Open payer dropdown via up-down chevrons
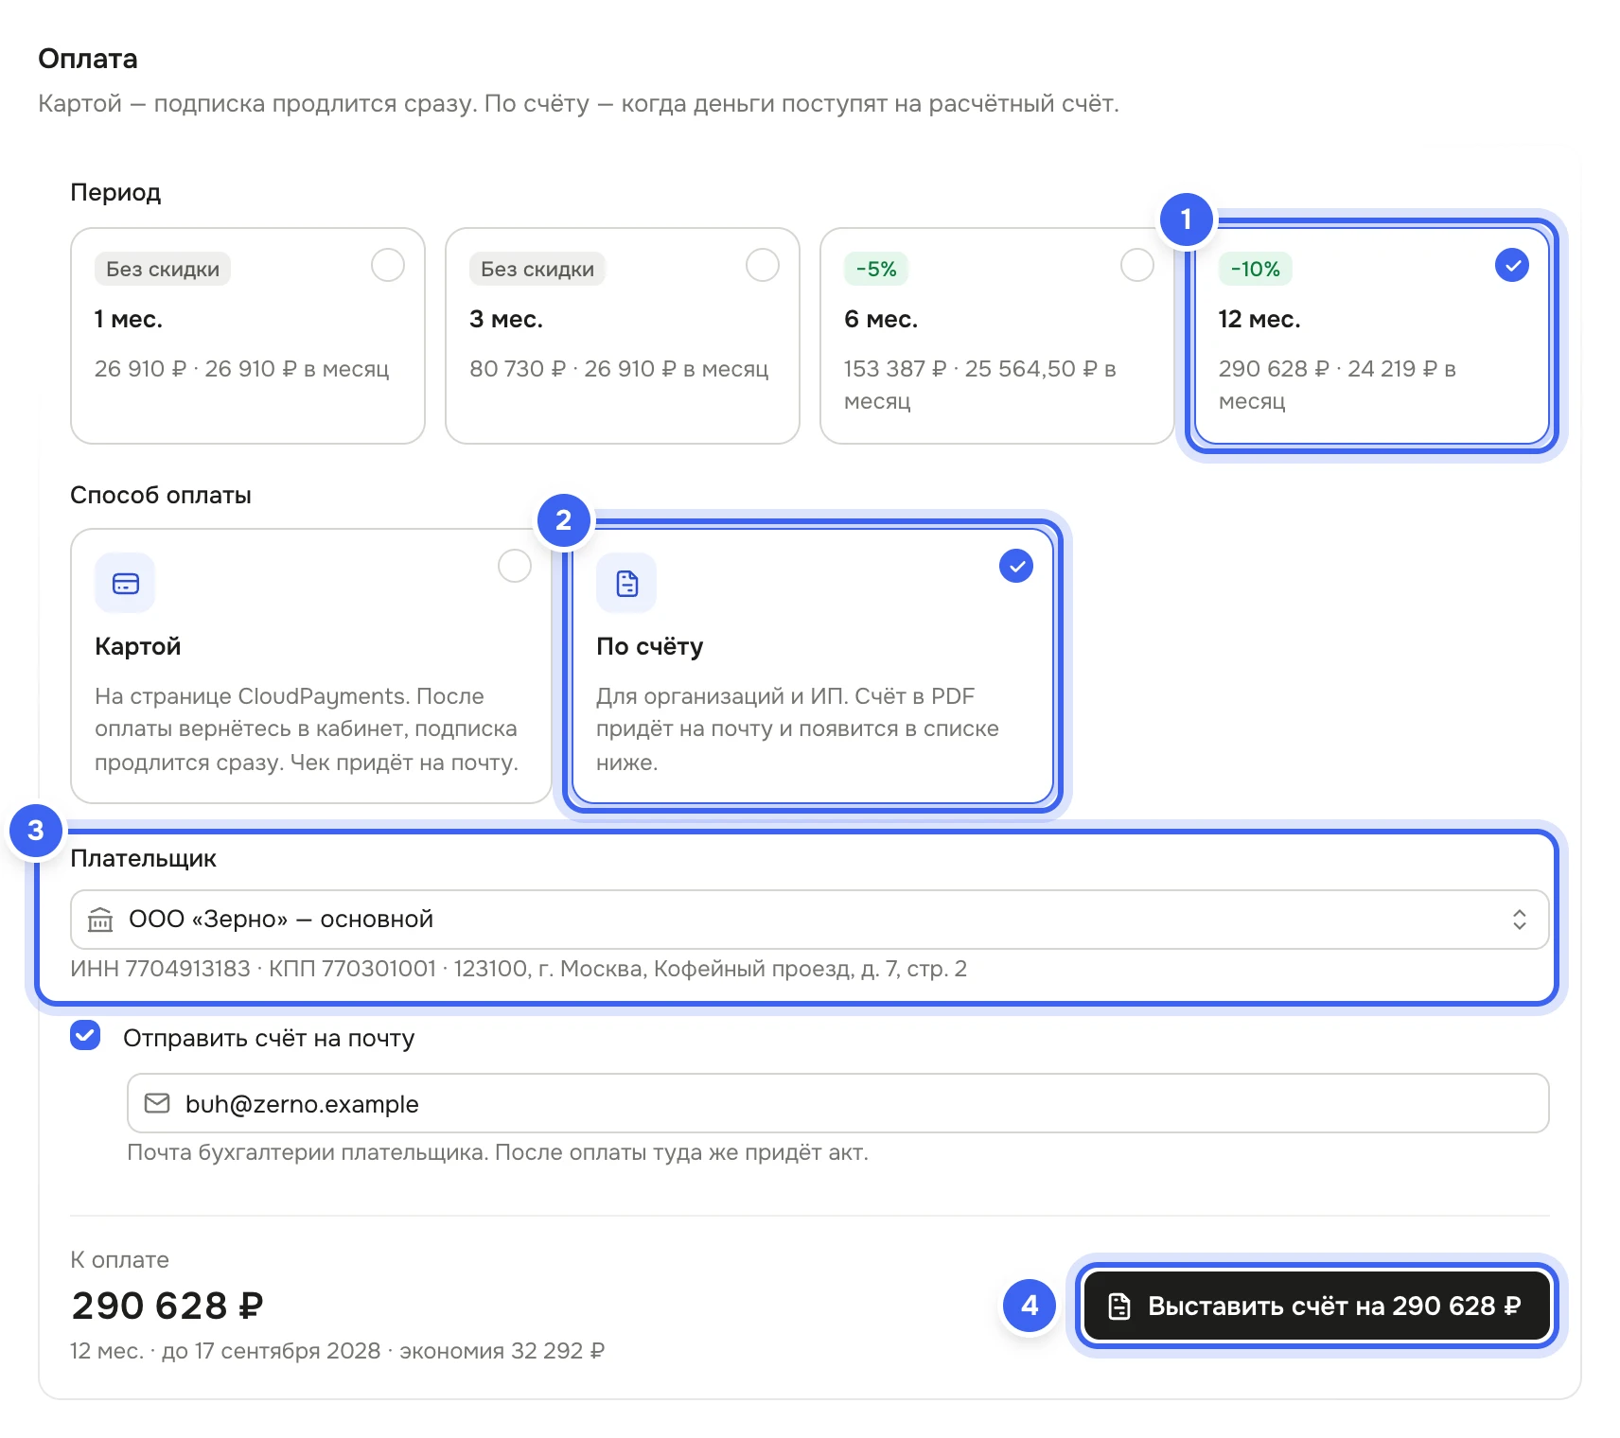 (1520, 920)
